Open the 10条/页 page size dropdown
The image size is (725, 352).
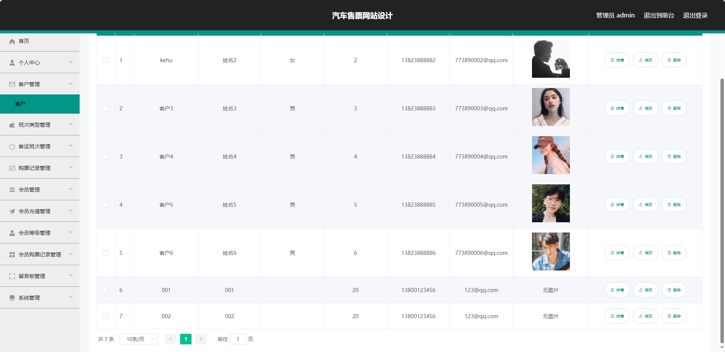point(138,339)
